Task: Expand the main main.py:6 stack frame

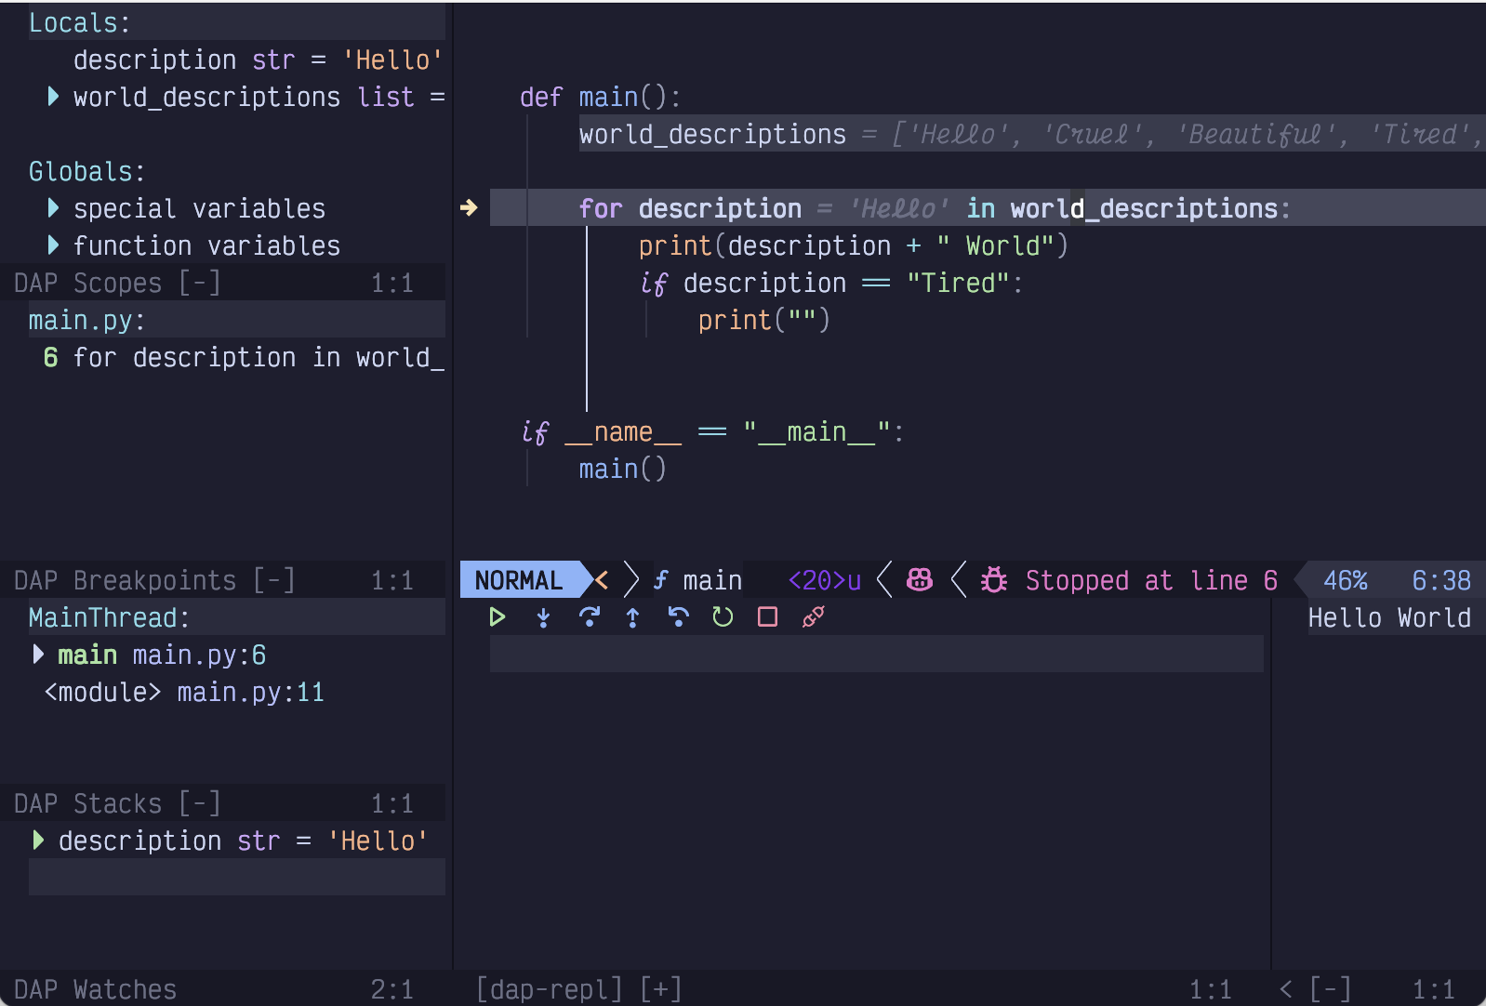Action: (38, 655)
